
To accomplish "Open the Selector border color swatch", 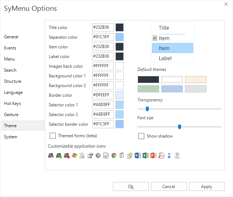I will tap(119, 124).
